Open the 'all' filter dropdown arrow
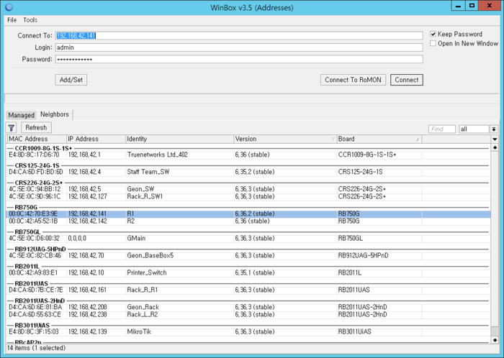The height and width of the screenshot is (358, 504). pyautogui.click(x=494, y=129)
